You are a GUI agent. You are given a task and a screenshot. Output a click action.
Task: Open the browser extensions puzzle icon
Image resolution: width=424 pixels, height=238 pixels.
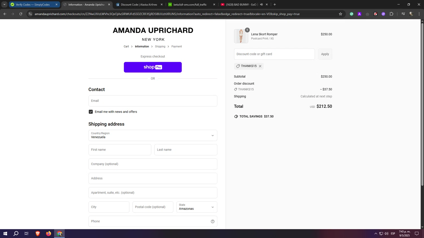(391, 14)
